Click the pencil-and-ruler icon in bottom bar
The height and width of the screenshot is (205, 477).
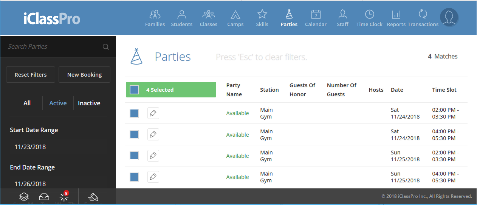pos(93,197)
